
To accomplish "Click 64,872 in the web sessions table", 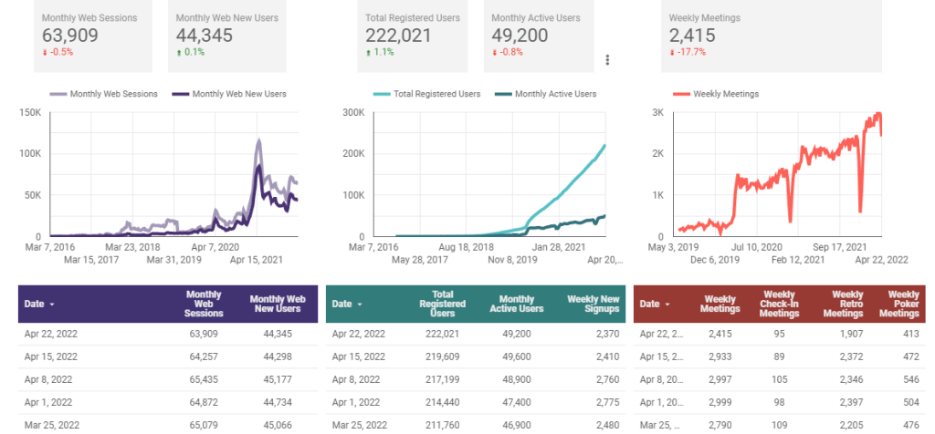I will pyautogui.click(x=204, y=402).
